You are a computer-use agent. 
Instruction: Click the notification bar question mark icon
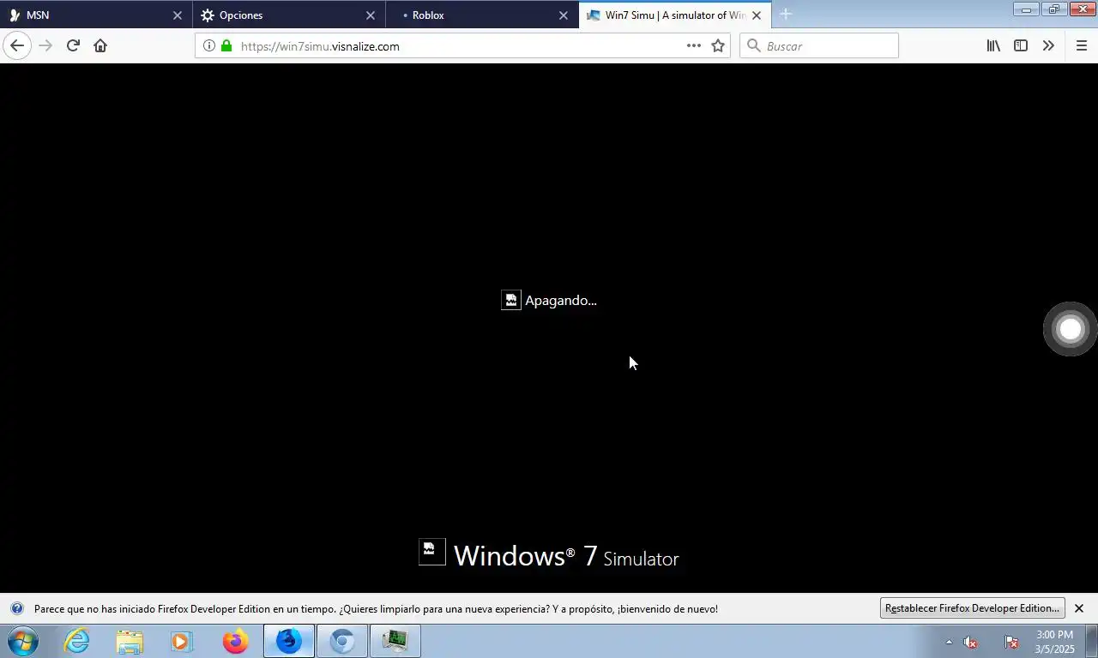tap(17, 608)
